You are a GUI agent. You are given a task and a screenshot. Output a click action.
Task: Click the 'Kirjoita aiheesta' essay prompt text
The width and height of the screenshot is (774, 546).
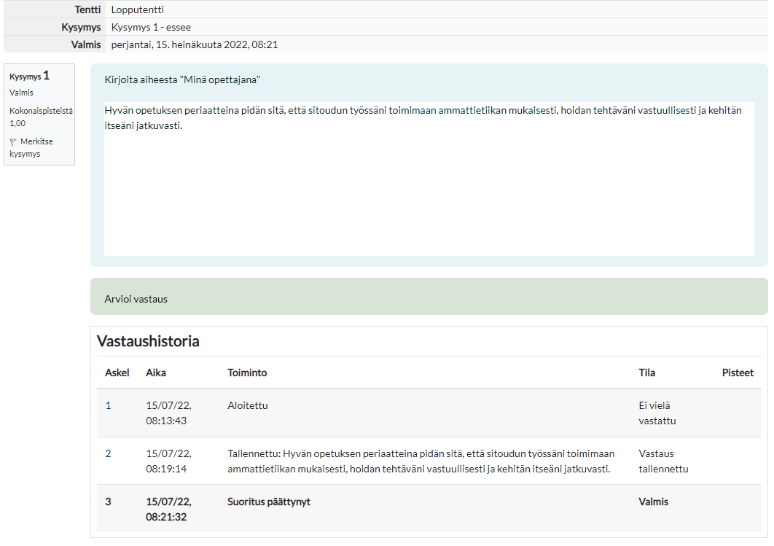[x=182, y=79]
